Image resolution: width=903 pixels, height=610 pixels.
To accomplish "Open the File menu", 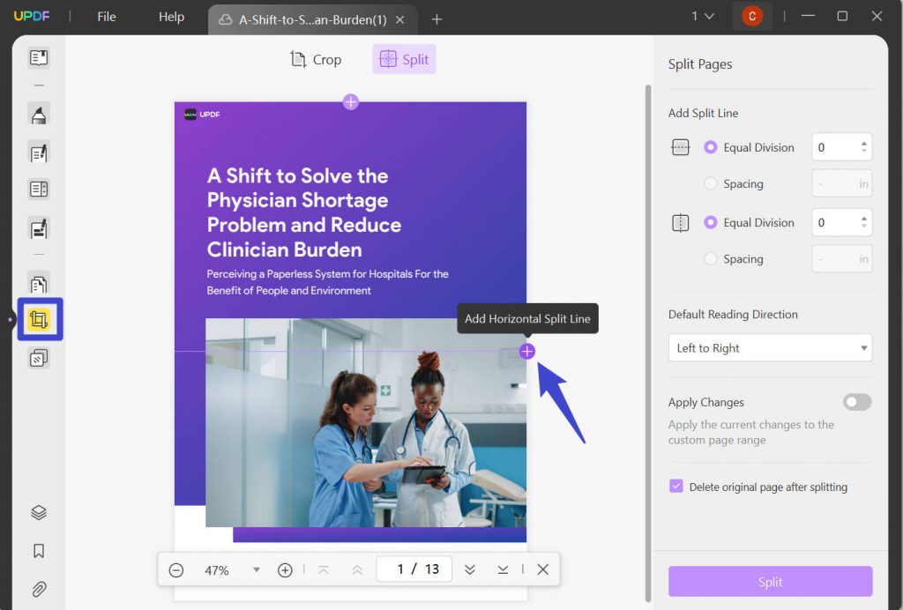I will point(105,16).
